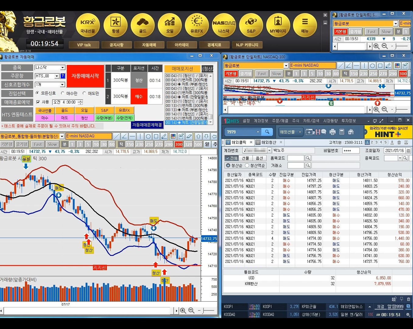Click home icon in 1Q HTS toolbar
The image size is (413, 329).
(351, 132)
